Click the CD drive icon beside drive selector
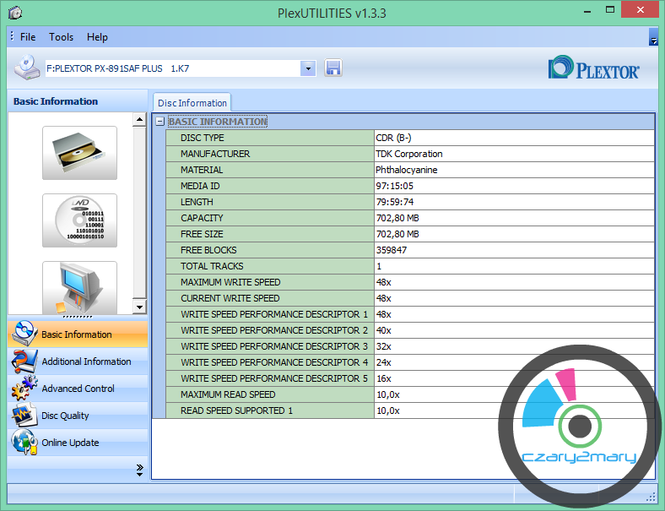The width and height of the screenshot is (665, 511). 27,68
